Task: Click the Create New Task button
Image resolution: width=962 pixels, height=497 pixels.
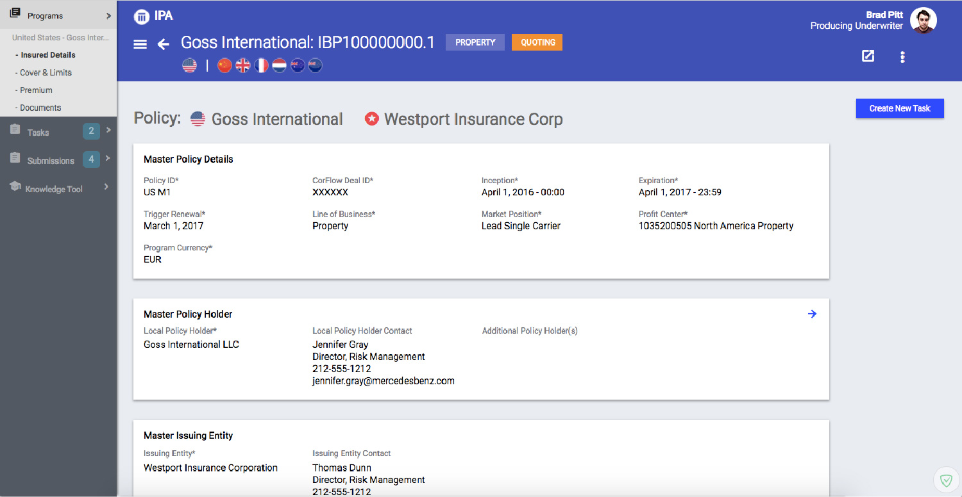Action: (x=900, y=108)
